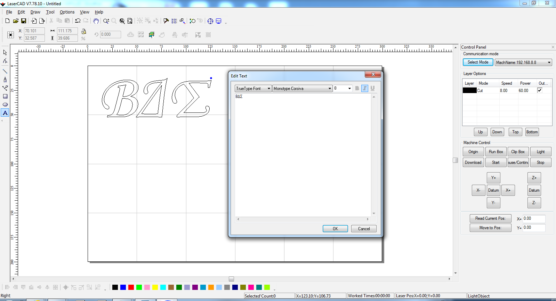The height and width of the screenshot is (301, 556).
Task: Open the Edit menu
Action: pos(21,12)
